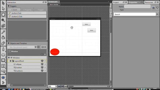Hide the ellipse element
The height and width of the screenshot is (90, 160).
(x=42, y=64)
